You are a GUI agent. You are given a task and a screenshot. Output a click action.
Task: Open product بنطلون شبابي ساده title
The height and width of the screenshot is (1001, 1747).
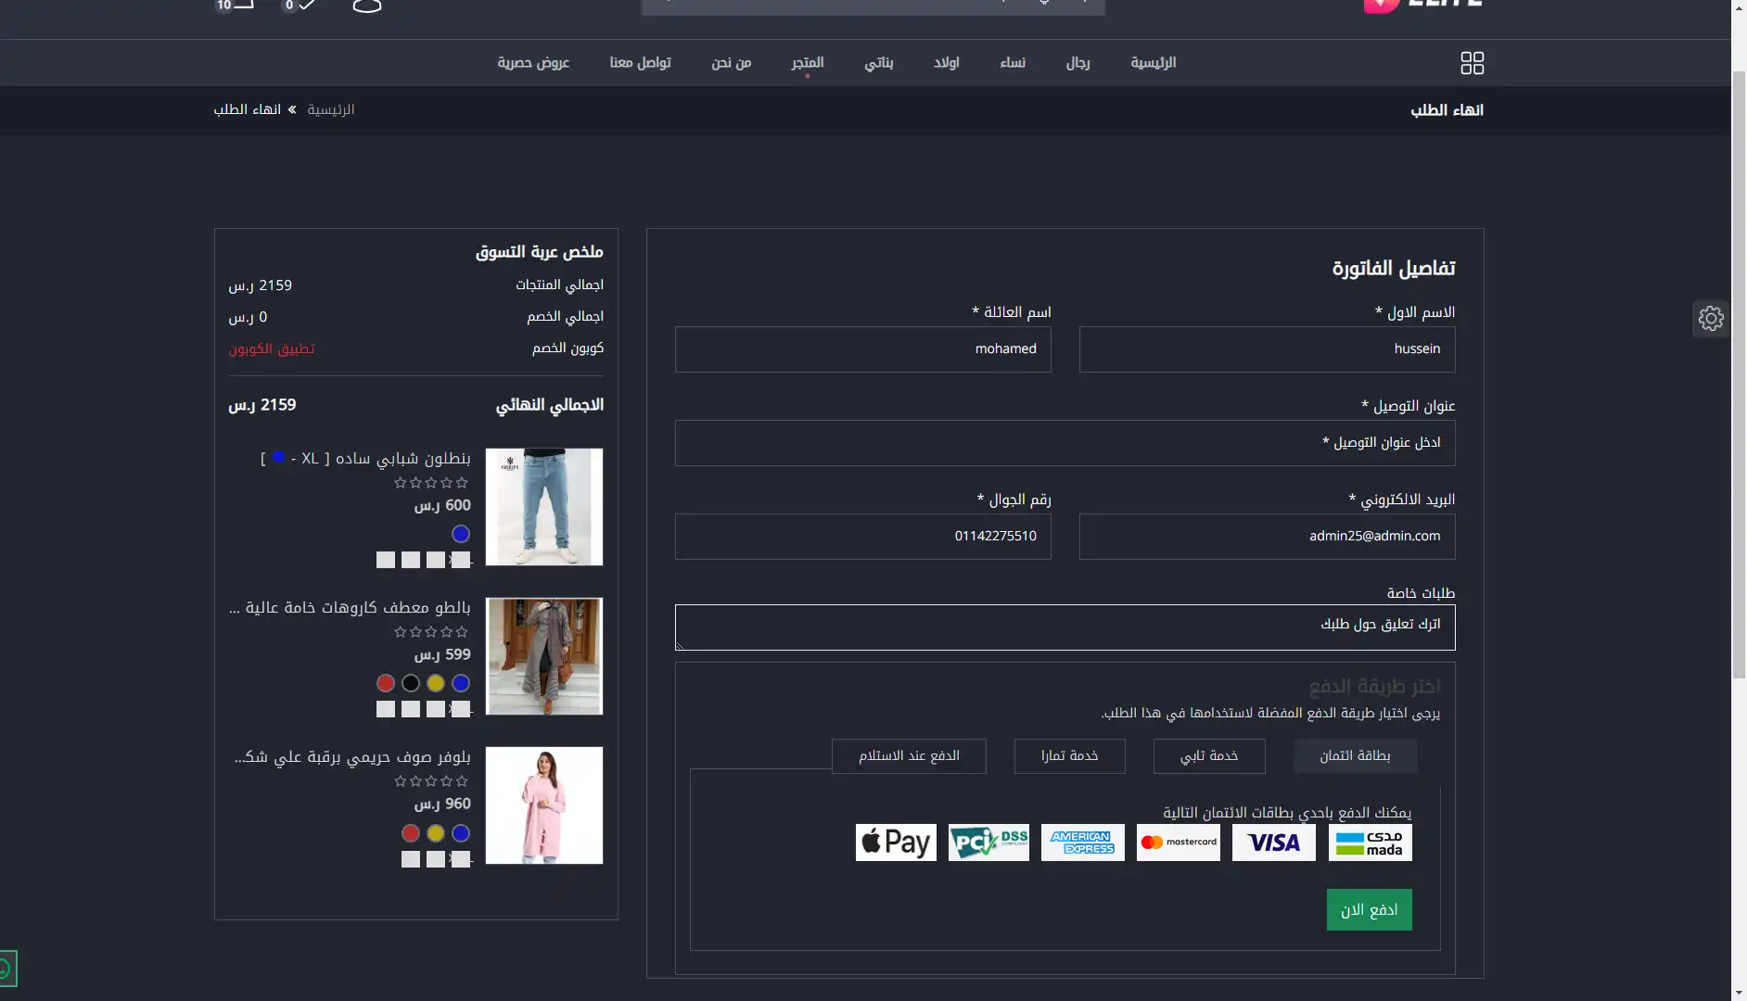[365, 459]
